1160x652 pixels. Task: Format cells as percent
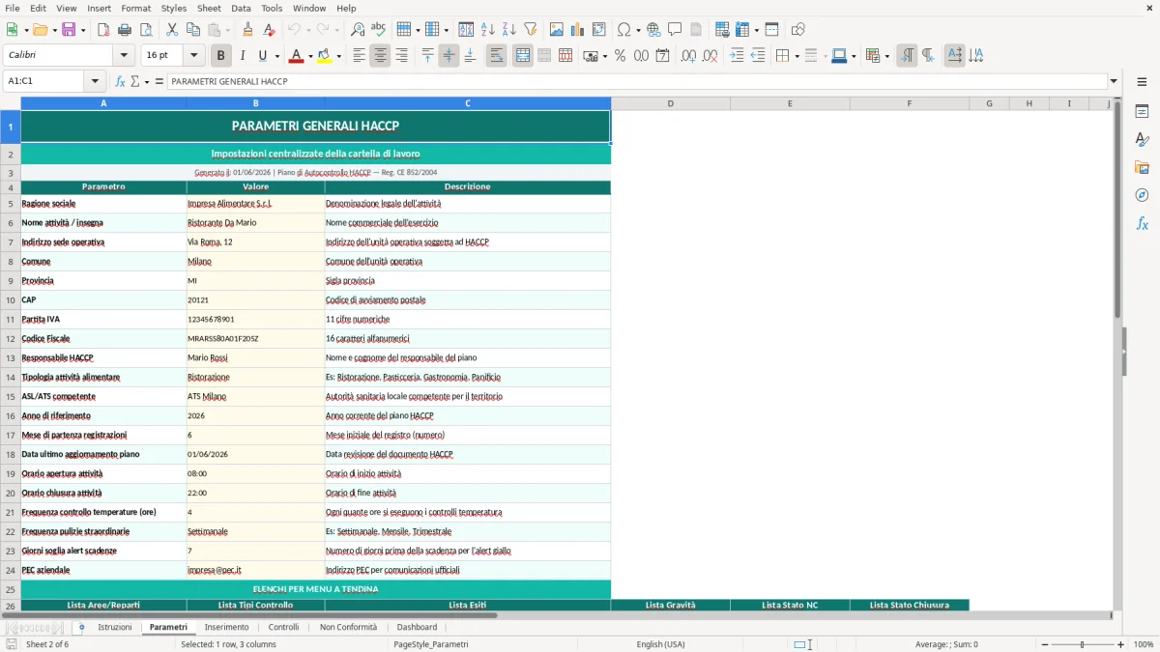coord(620,56)
